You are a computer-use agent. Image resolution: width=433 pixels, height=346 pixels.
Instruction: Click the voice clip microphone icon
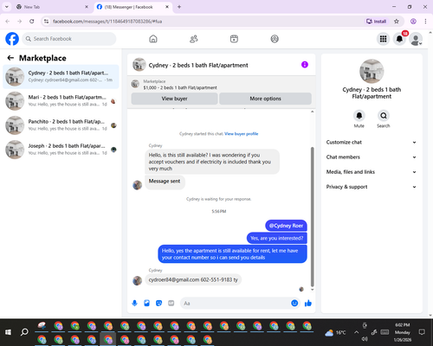134,303
